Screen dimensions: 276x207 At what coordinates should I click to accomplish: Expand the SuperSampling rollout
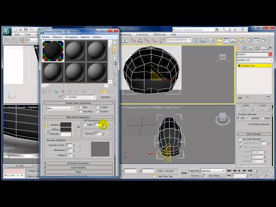[78, 168]
